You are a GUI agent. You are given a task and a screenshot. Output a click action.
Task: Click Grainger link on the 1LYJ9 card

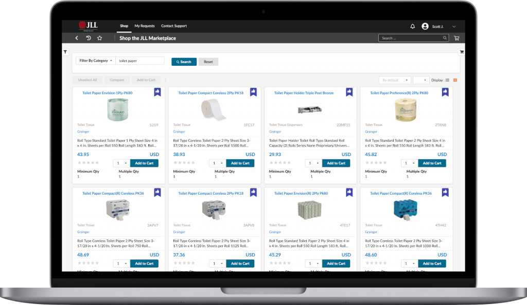pyautogui.click(x=83, y=132)
